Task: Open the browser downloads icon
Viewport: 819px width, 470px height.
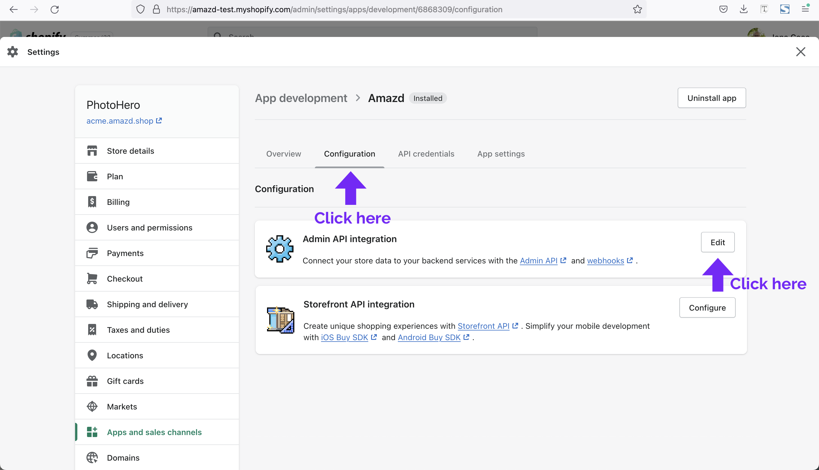Action: coord(744,9)
